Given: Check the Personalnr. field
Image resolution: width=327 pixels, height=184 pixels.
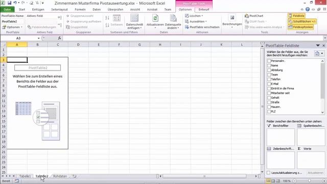Looking at the screenshot, I should pos(269,61).
